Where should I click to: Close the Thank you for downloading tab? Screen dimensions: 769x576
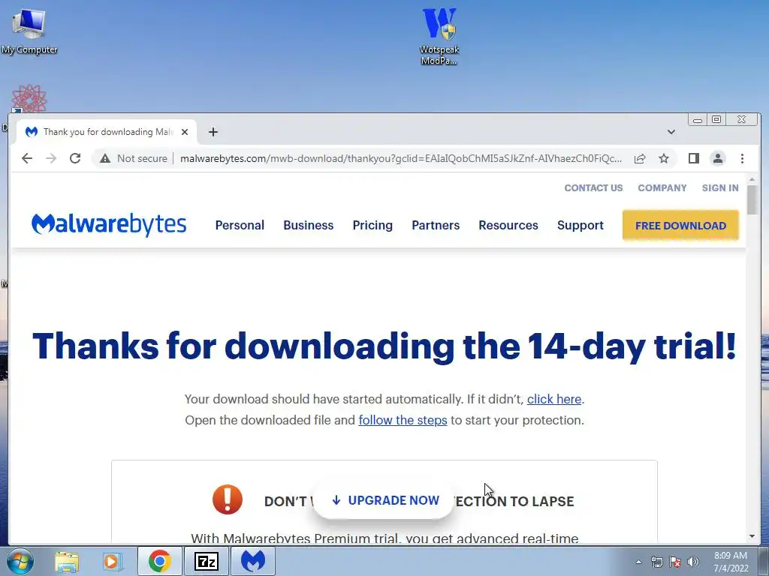click(x=185, y=132)
